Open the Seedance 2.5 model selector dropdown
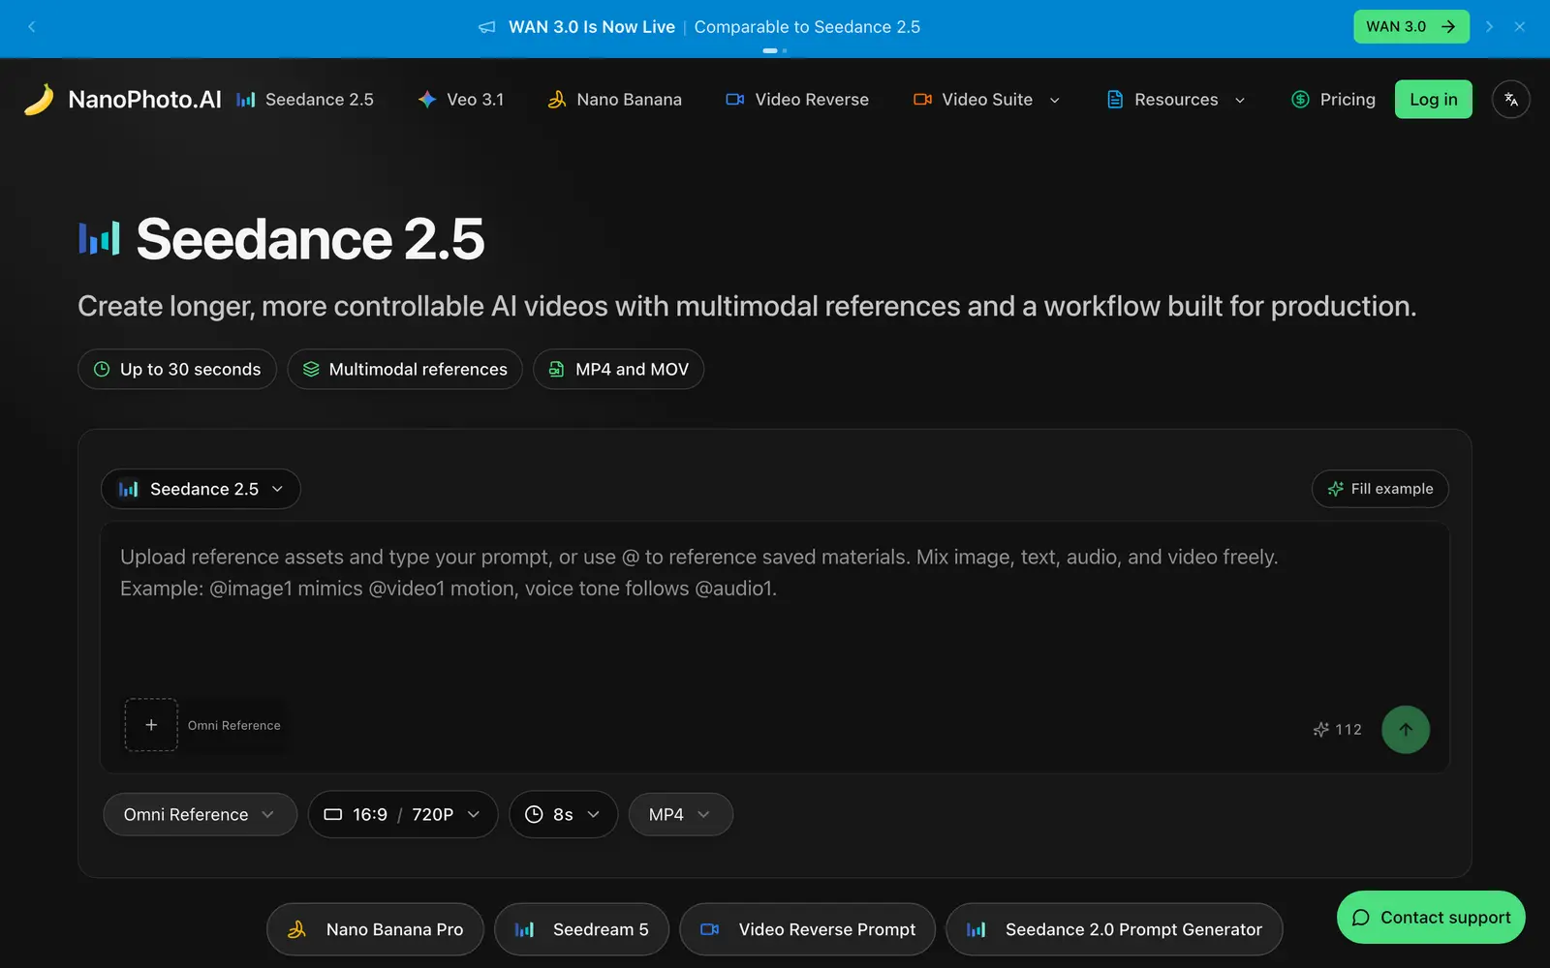This screenshot has height=968, width=1550. tap(201, 489)
